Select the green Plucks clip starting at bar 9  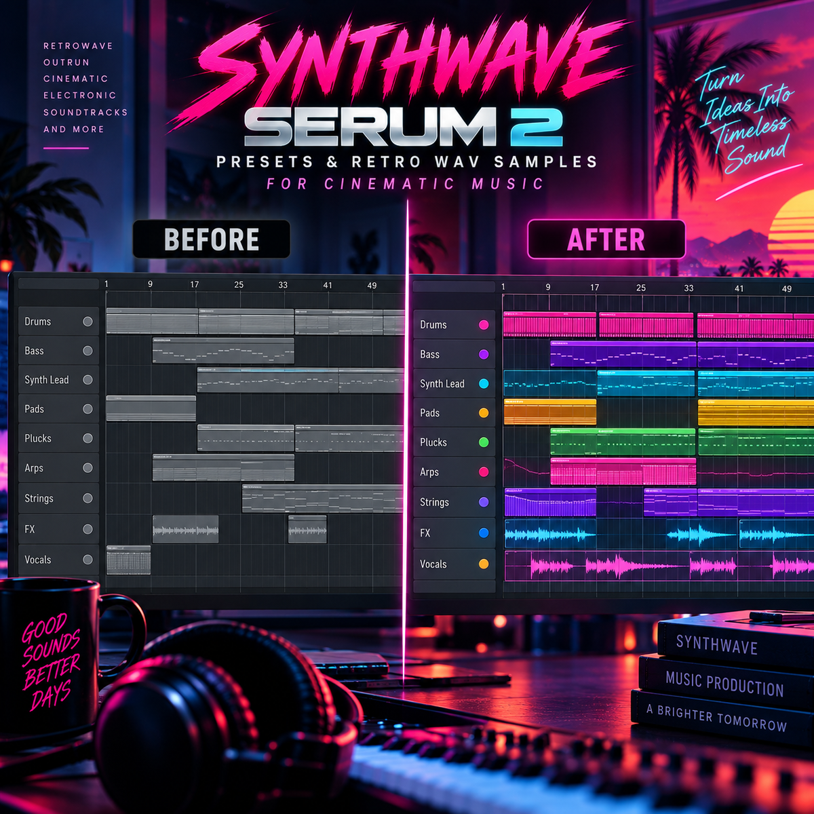point(623,442)
